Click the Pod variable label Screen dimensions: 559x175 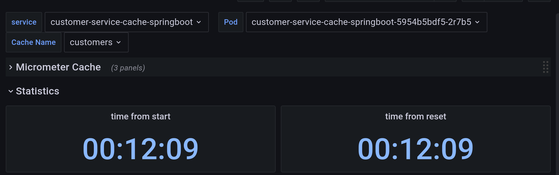pyautogui.click(x=231, y=22)
